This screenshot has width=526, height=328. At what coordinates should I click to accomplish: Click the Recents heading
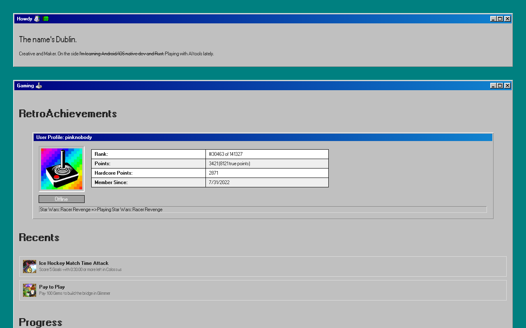tap(39, 237)
